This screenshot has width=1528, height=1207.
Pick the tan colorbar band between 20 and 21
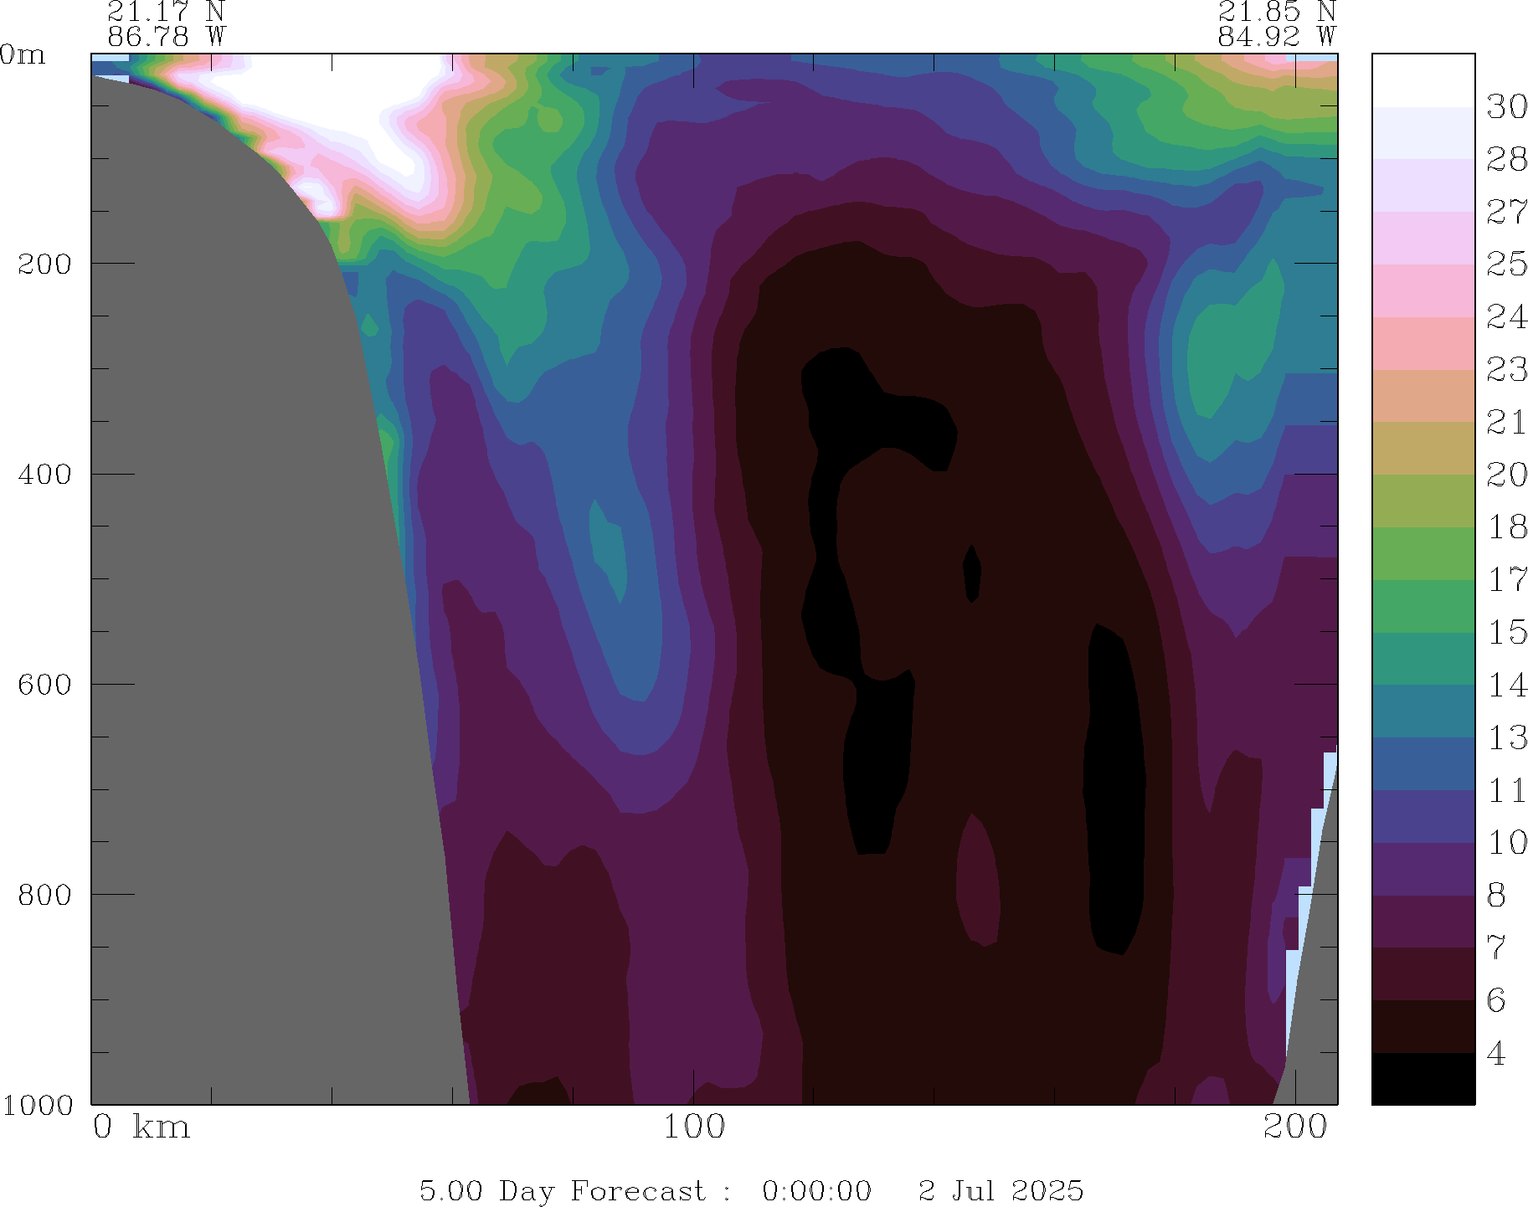coord(1423,448)
